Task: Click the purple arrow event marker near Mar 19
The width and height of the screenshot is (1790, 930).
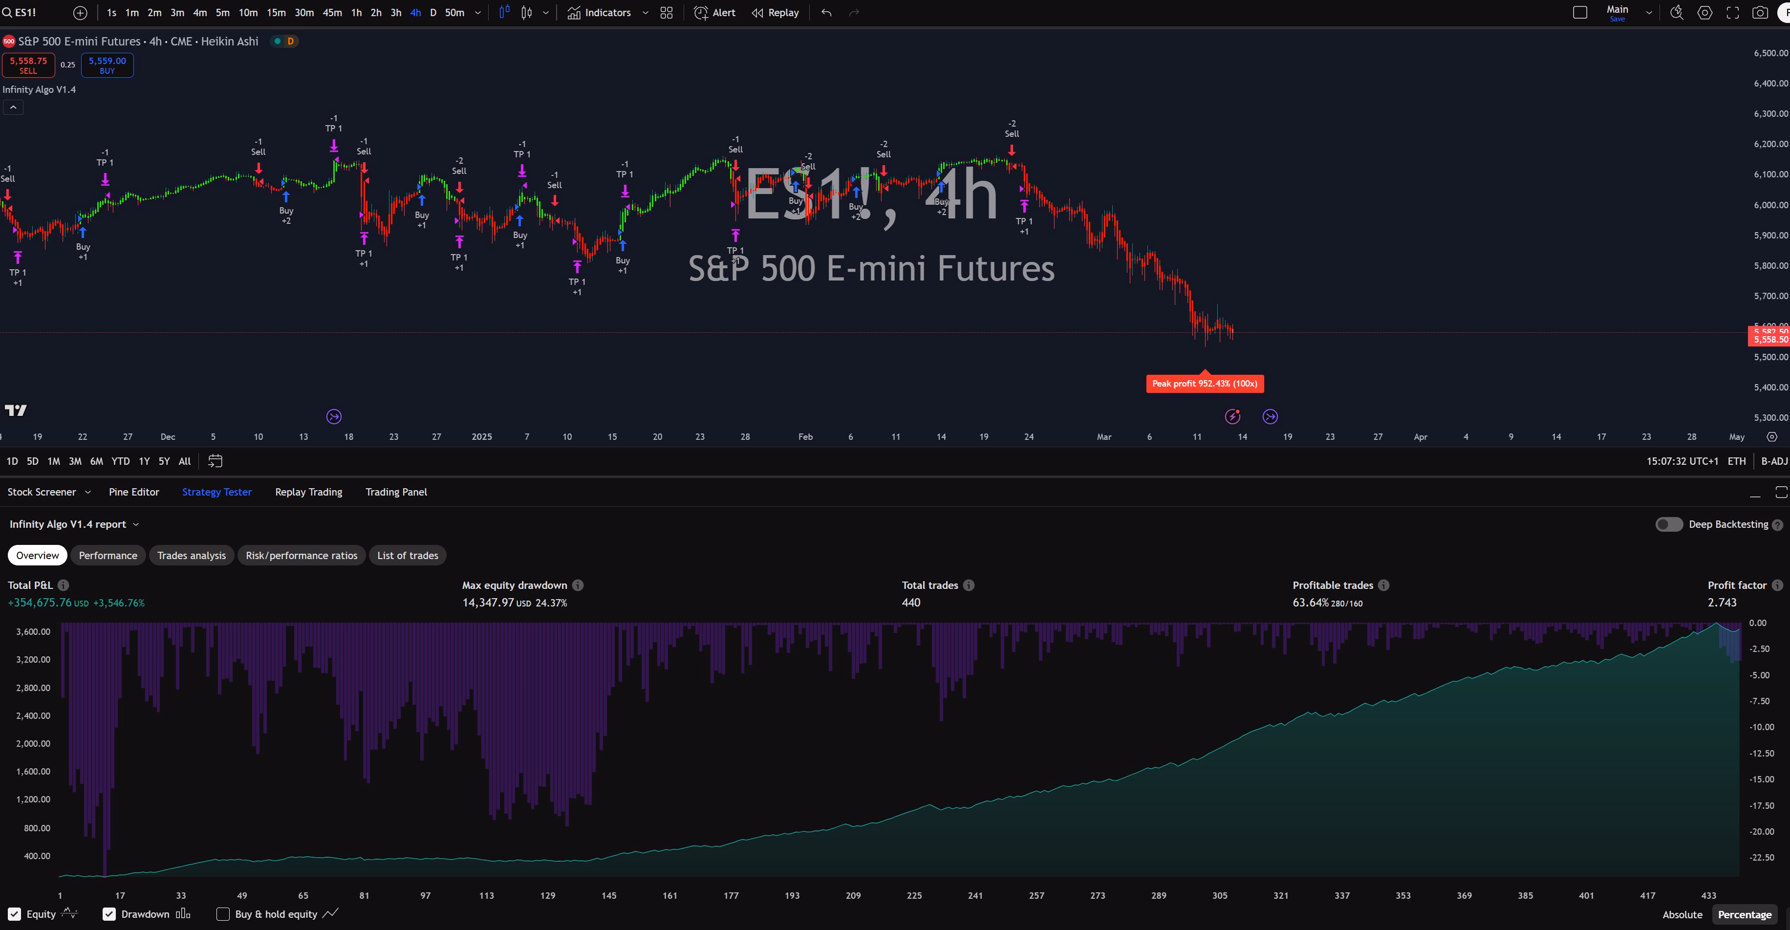Action: pyautogui.click(x=1270, y=417)
